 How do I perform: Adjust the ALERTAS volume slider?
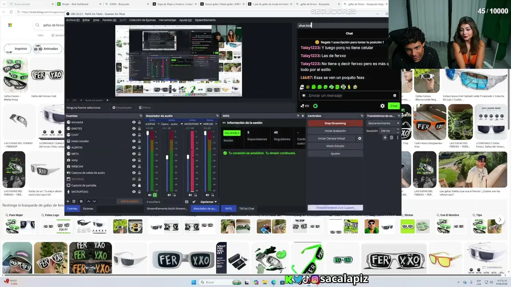tap(148, 133)
